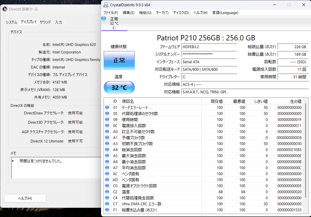Click the standard field ACS-4 | ----
This screenshot has width=311, height=217.
pos(245,84)
